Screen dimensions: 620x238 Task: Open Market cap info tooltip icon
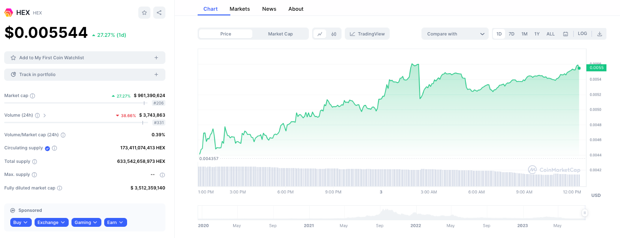point(33,96)
